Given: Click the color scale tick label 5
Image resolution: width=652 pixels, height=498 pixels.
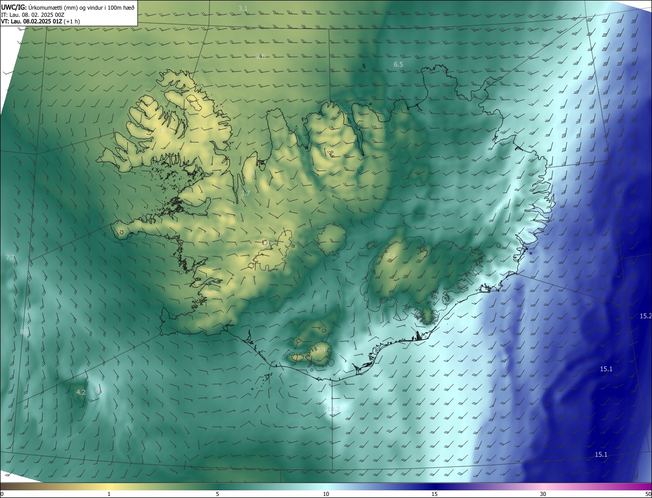Looking at the screenshot, I should (x=218, y=494).
